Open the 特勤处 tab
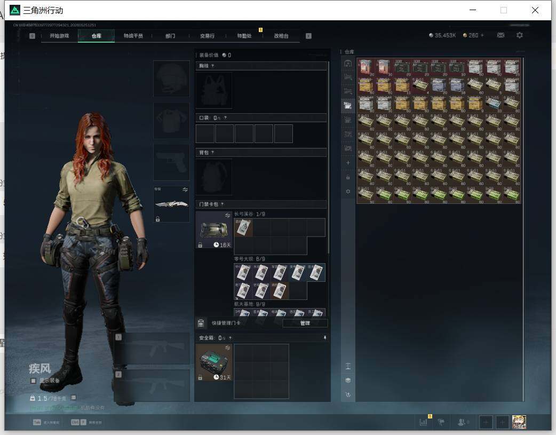The image size is (556, 435). pyautogui.click(x=244, y=36)
